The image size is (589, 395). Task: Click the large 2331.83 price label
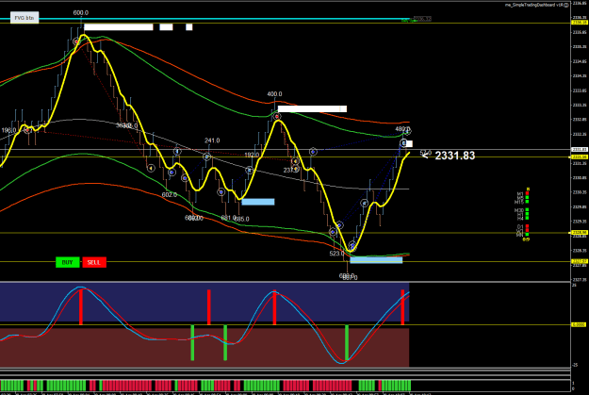click(x=455, y=156)
